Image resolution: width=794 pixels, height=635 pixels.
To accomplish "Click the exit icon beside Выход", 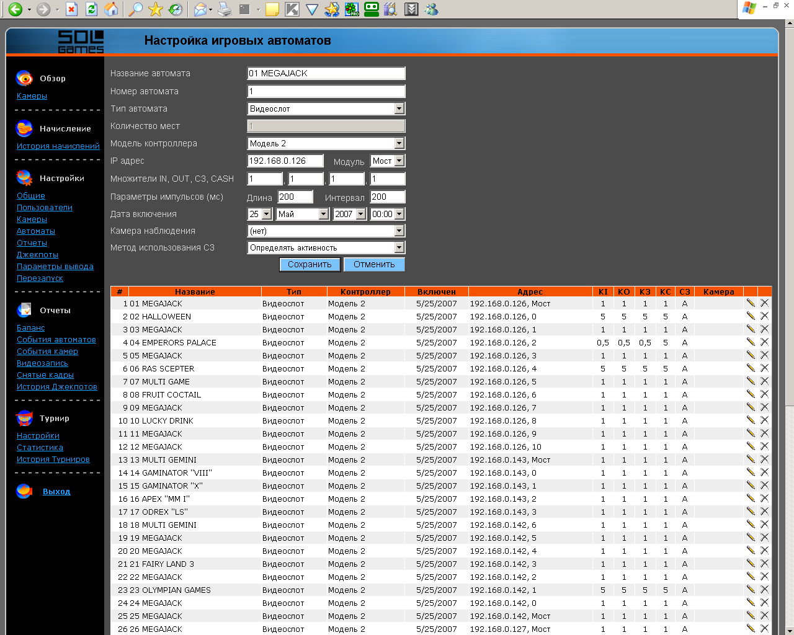I will click(24, 491).
